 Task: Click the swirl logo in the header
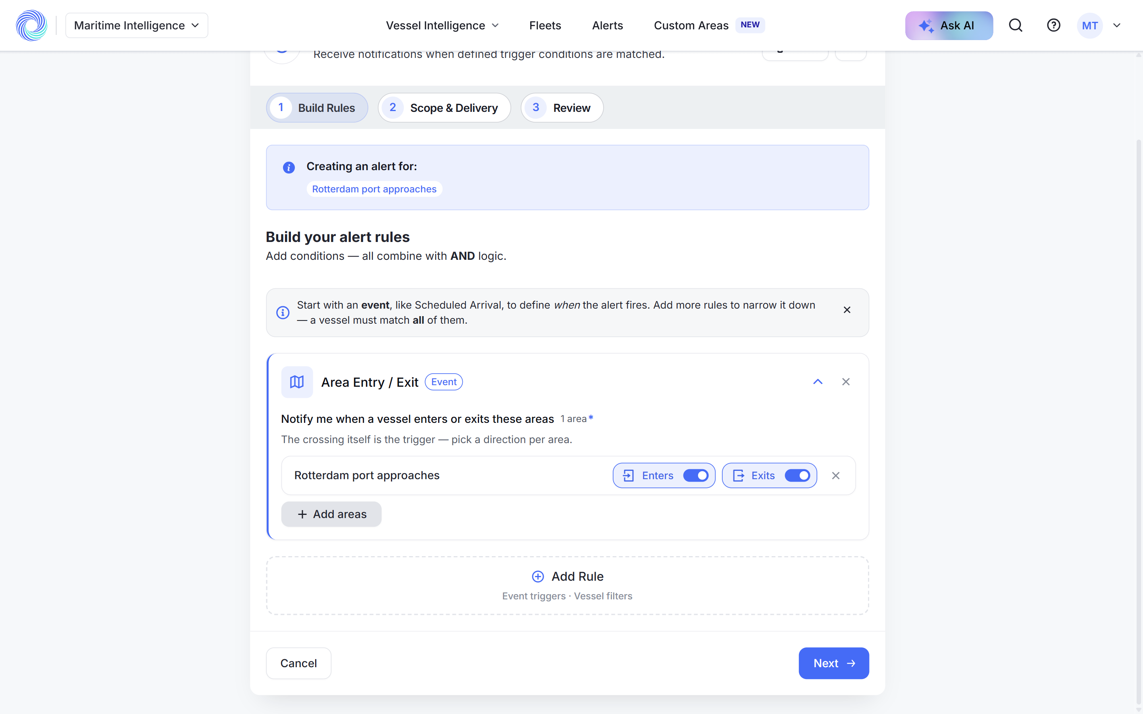click(32, 25)
